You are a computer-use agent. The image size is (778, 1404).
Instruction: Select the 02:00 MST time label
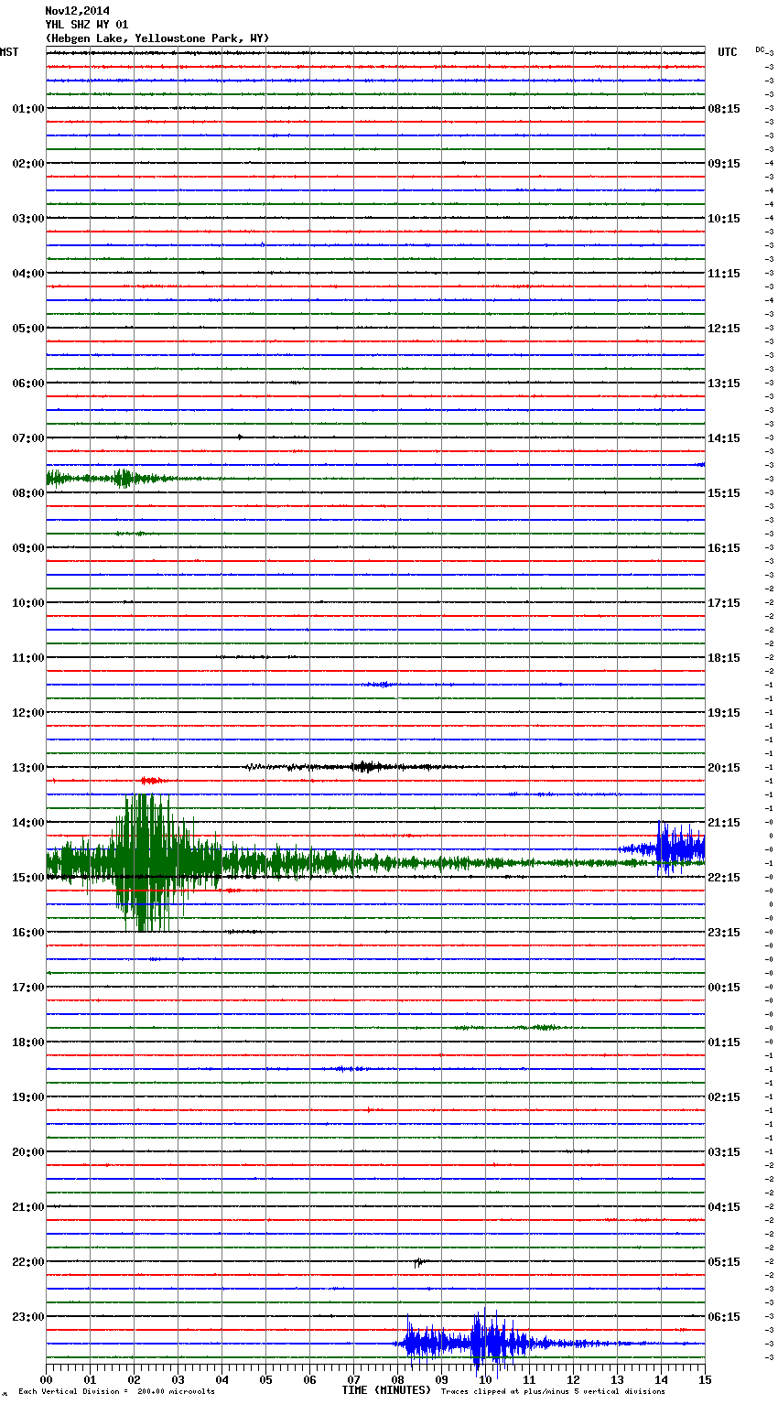pos(27,164)
